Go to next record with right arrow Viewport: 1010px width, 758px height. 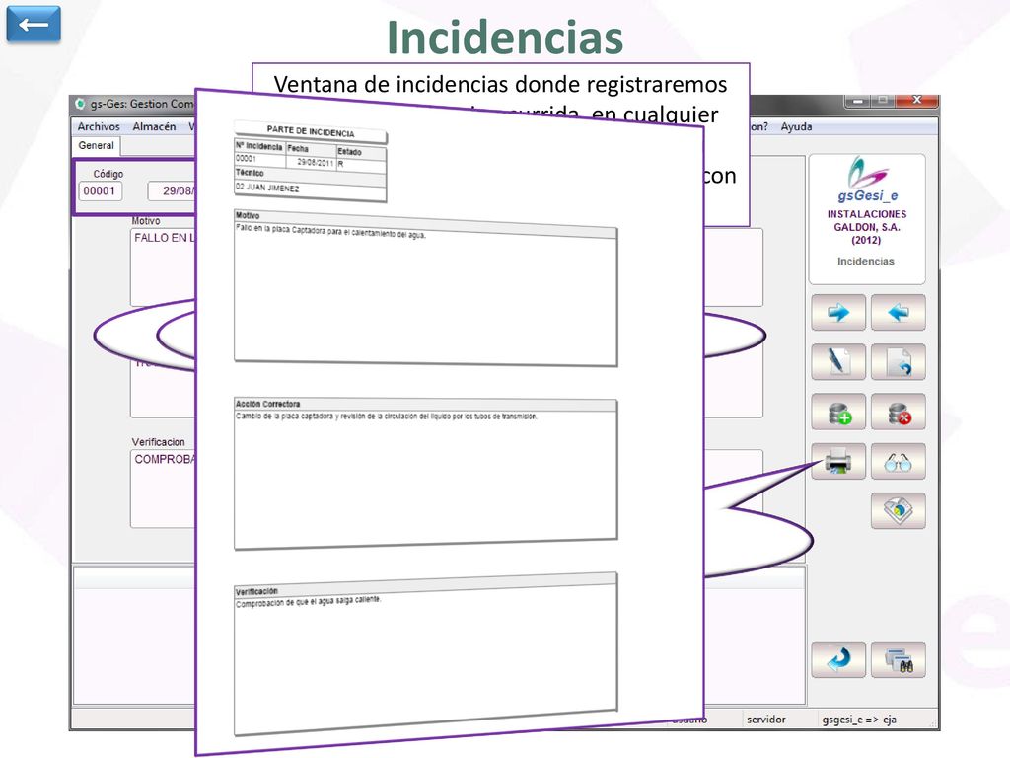point(838,313)
